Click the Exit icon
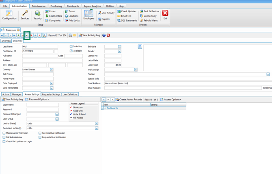Image resolution: width=272 pixels, height=174 pixels. (165, 15)
